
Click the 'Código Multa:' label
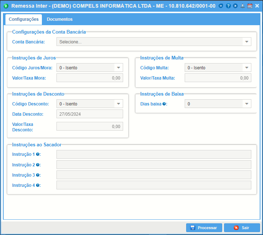tap(154, 68)
